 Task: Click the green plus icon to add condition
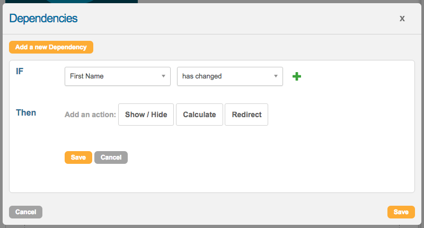[297, 76]
